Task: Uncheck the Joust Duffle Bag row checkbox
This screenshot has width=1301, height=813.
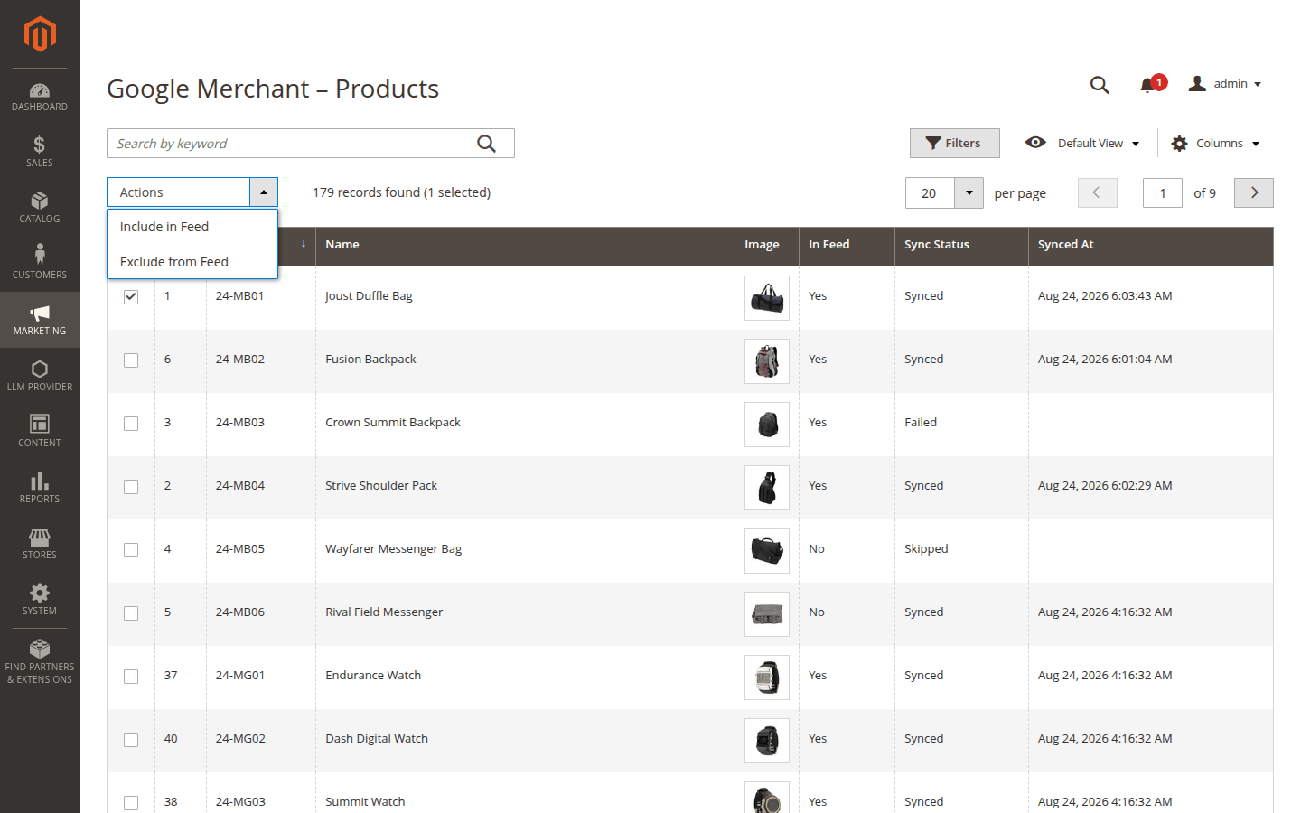Action: 131,296
